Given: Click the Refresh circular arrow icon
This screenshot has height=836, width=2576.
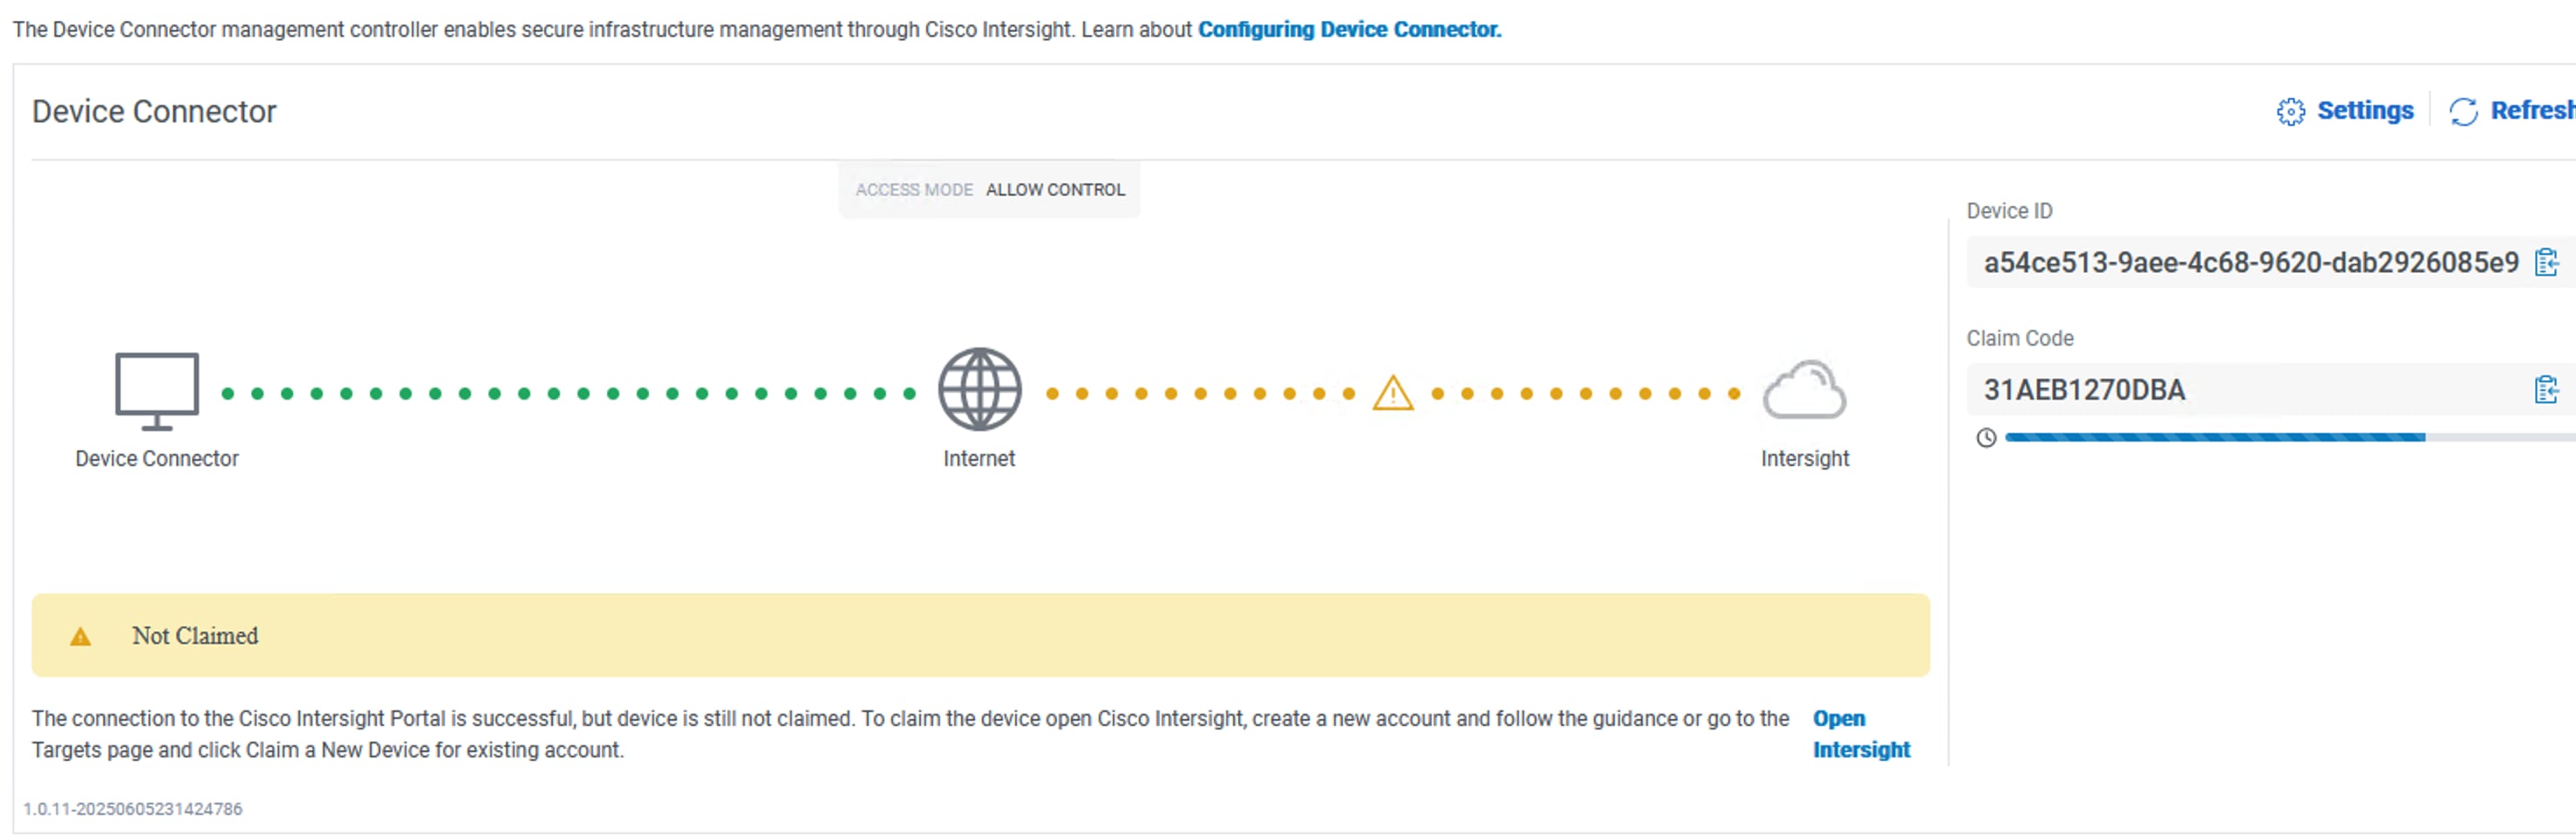Looking at the screenshot, I should pos(2462,111).
